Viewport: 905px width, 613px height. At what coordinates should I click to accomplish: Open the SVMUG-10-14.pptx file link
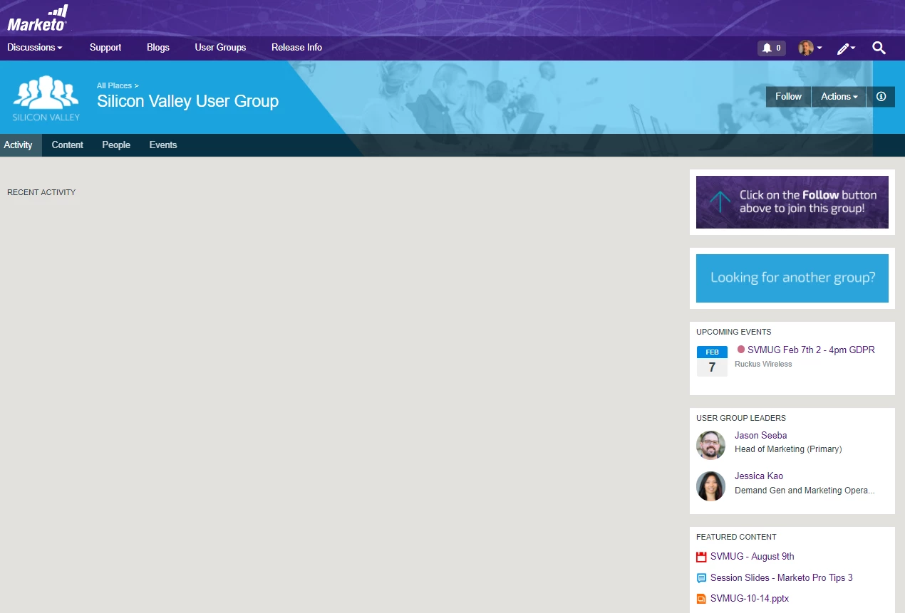click(x=750, y=599)
